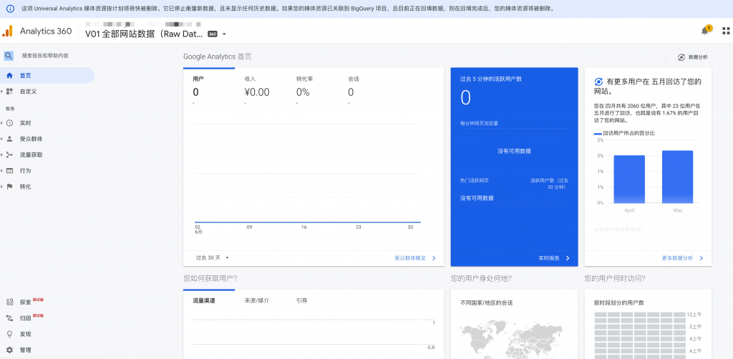
Task: Select the 用户 metric tab
Action: tap(209, 88)
